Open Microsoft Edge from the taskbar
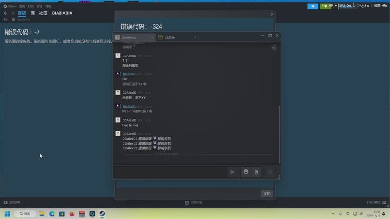The height and width of the screenshot is (219, 390). [52, 214]
